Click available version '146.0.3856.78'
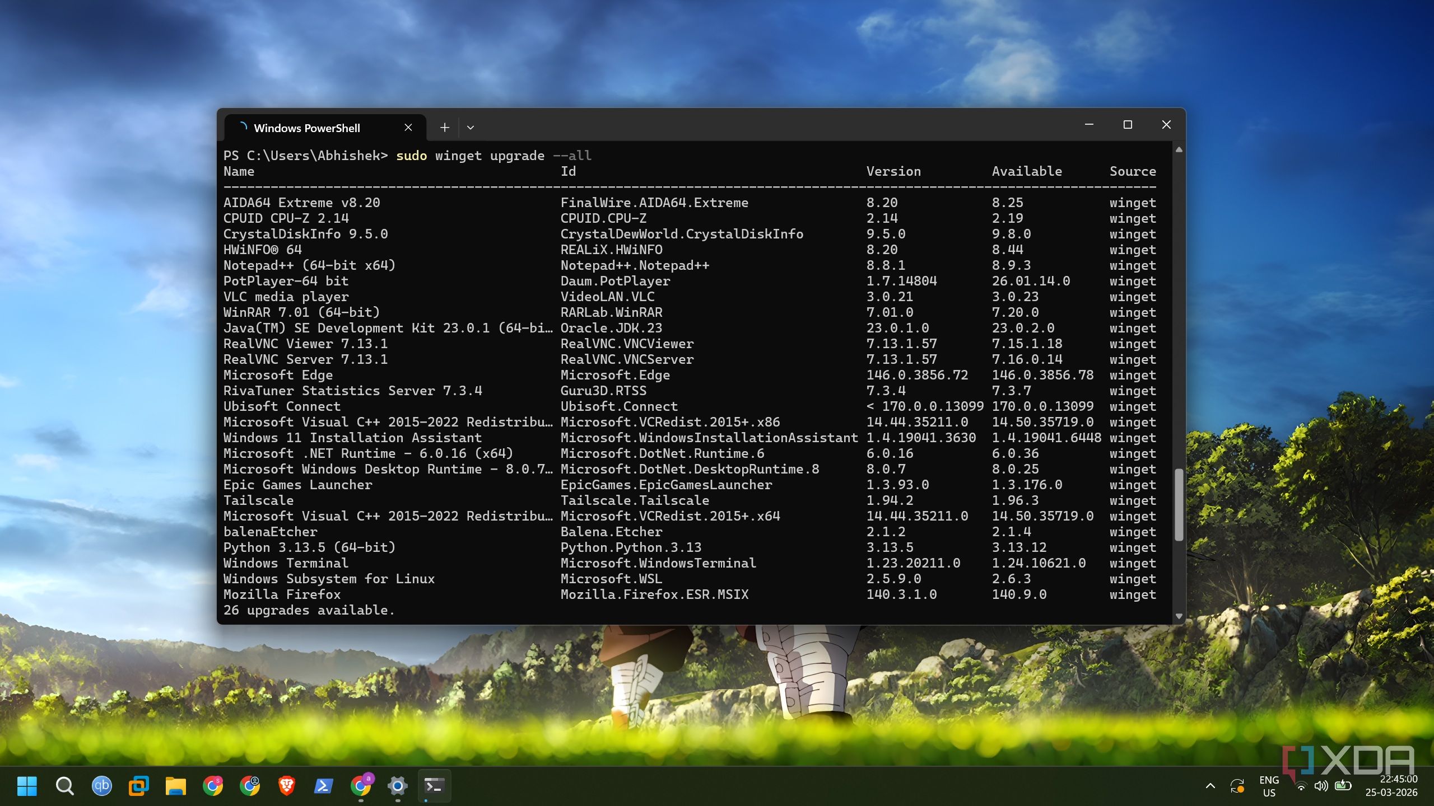The width and height of the screenshot is (1434, 806). pyautogui.click(x=1042, y=375)
